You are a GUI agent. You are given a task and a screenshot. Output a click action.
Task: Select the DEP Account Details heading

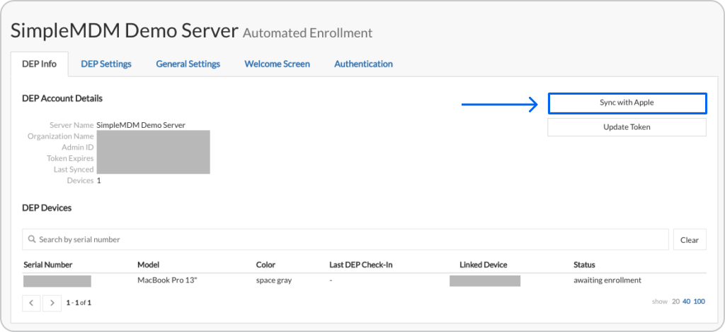(x=62, y=98)
